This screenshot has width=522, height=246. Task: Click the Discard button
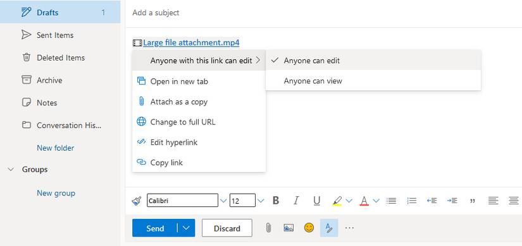pyautogui.click(x=227, y=228)
